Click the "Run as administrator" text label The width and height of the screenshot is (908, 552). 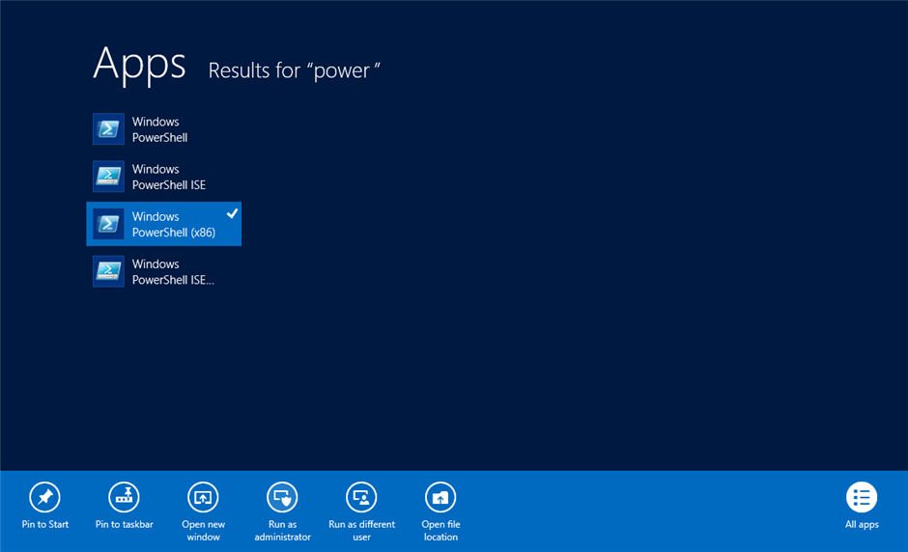click(x=282, y=531)
